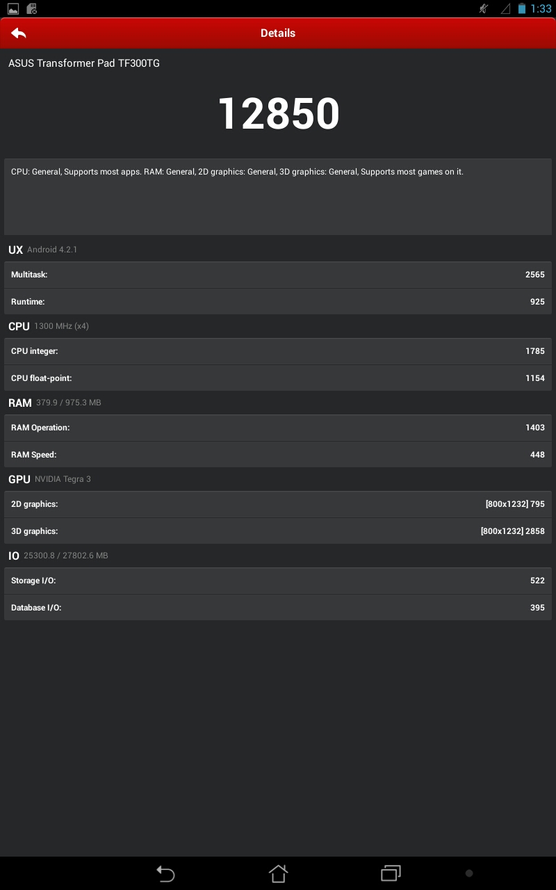The image size is (556, 890).
Task: Tap the muted sound status icon
Action: tap(484, 9)
